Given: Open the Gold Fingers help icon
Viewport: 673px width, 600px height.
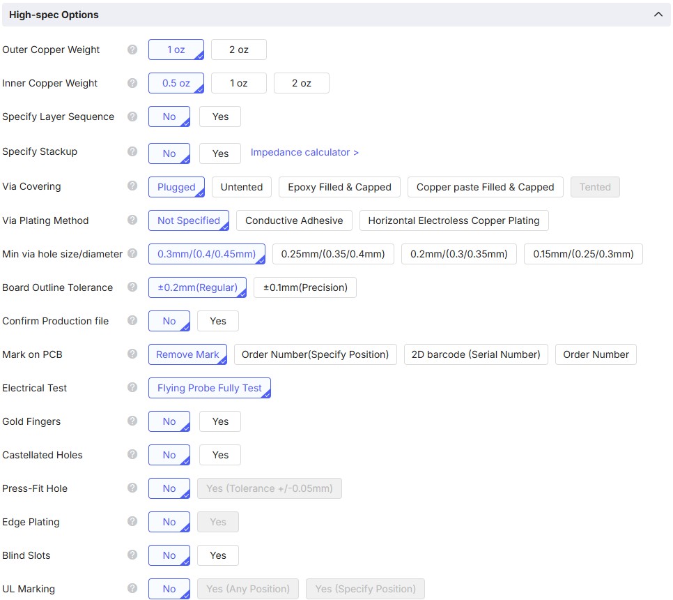Looking at the screenshot, I should click(x=132, y=421).
